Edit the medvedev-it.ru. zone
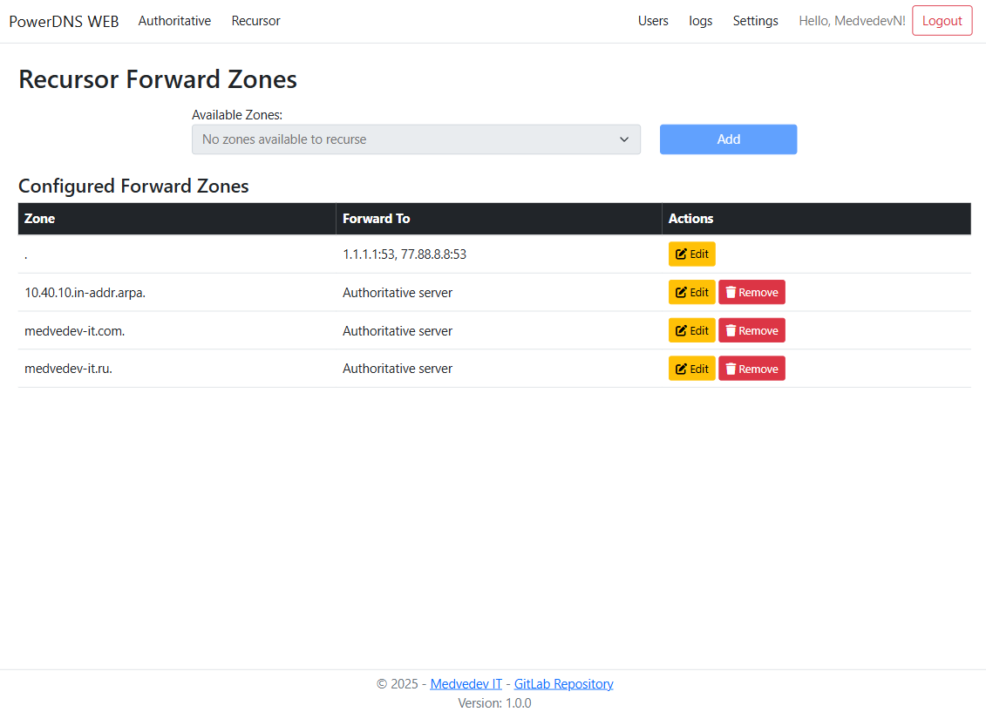Image resolution: width=986 pixels, height=712 pixels. [x=691, y=369]
